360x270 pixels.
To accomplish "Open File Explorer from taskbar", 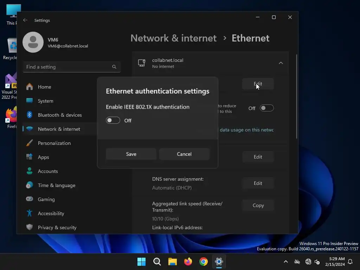I will pos(172,262).
